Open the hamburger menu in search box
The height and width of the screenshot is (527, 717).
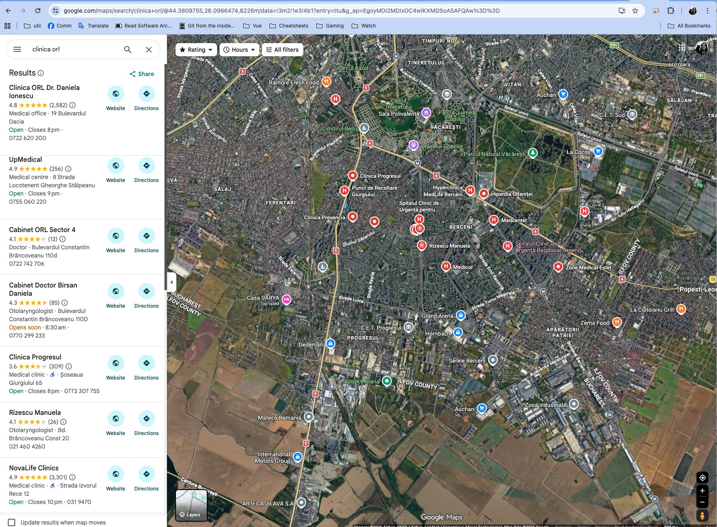[17, 49]
